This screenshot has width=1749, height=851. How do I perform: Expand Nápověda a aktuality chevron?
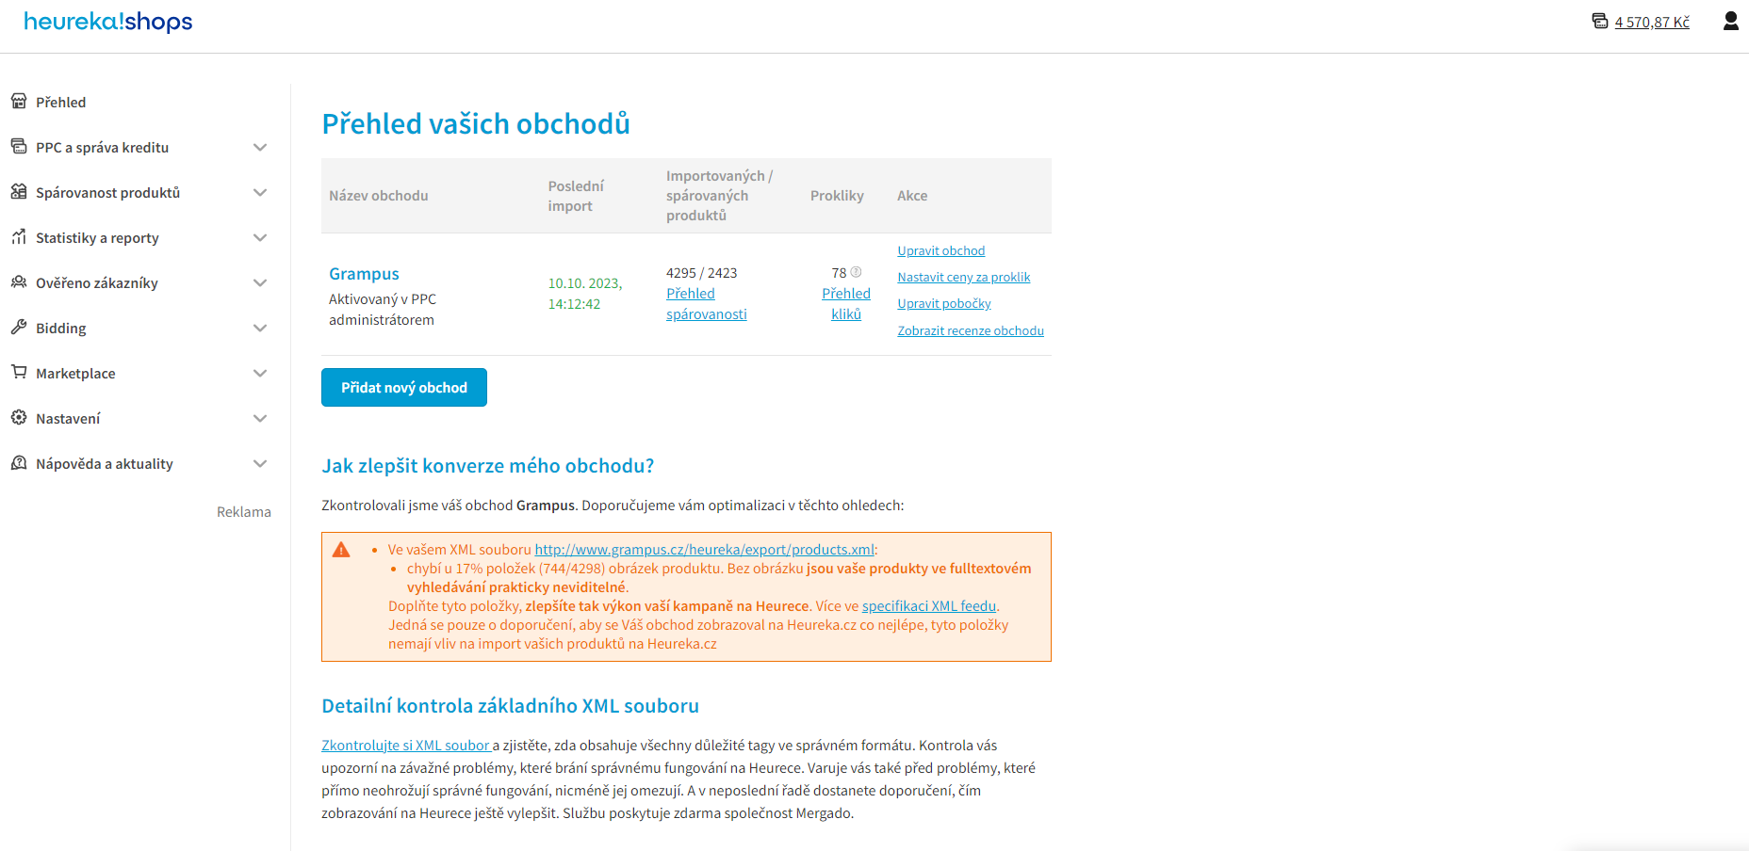click(260, 463)
